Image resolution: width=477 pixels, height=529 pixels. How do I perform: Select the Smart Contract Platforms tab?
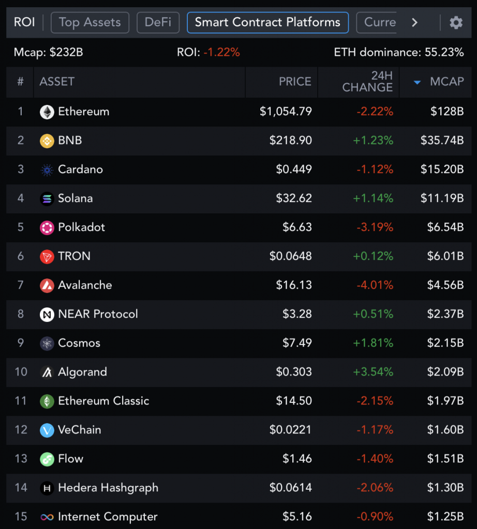(267, 23)
